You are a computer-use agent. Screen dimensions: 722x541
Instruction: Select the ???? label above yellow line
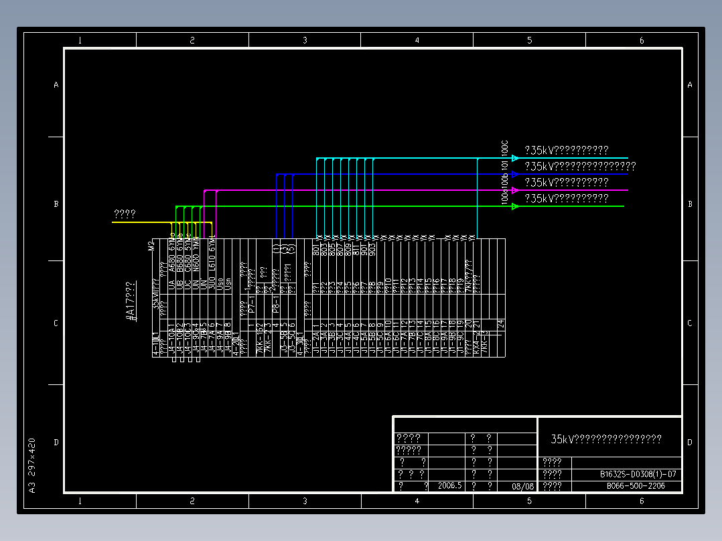point(125,214)
